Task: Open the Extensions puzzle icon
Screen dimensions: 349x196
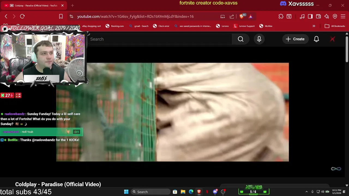Action: pyautogui.click(x=281, y=16)
